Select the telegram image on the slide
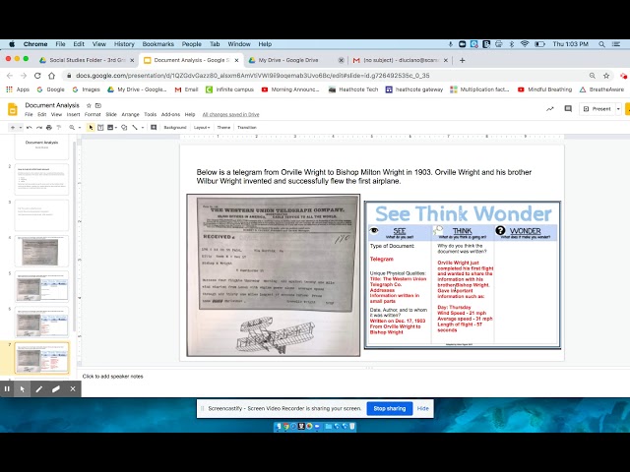The height and width of the screenshot is (472, 630). coord(274,275)
